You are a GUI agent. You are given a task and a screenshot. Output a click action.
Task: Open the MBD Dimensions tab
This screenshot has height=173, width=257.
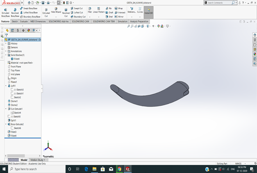[38, 21]
